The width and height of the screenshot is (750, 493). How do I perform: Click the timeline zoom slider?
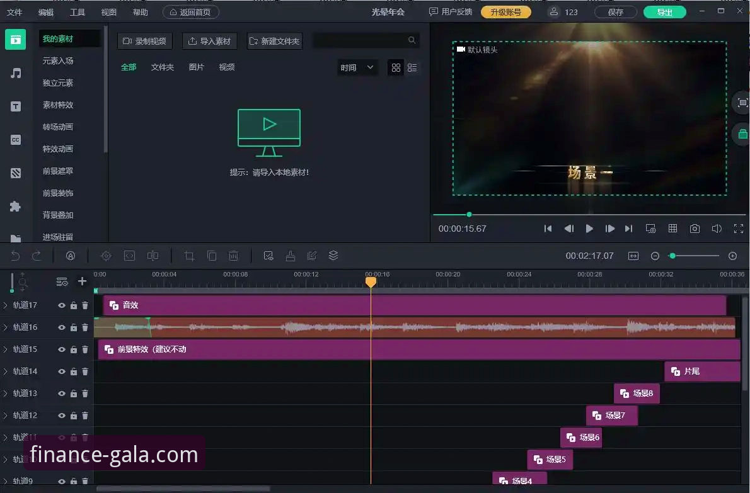[x=693, y=256]
